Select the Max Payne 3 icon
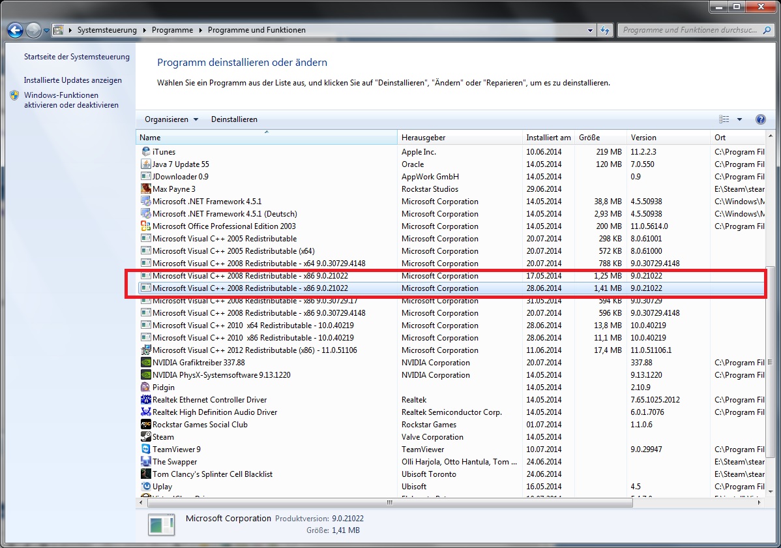 tap(146, 189)
